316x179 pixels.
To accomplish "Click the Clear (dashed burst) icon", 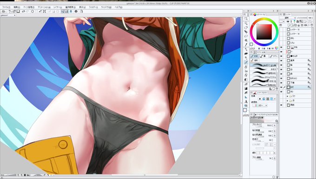I will pyautogui.click(x=33, y=12).
